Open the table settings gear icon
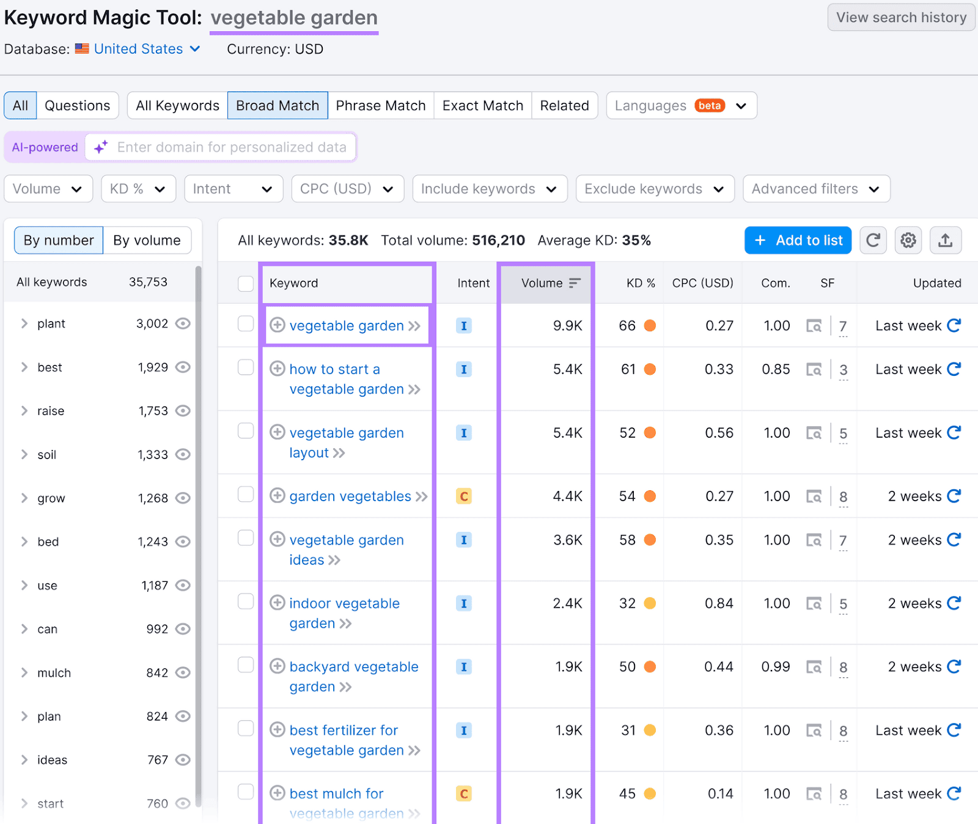This screenshot has height=824, width=978. (908, 240)
